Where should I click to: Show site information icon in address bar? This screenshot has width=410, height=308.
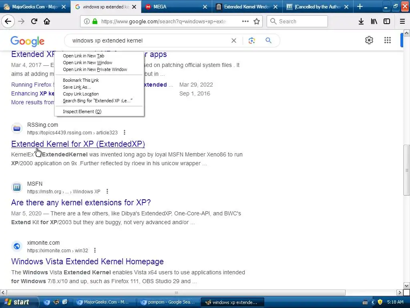point(87,22)
